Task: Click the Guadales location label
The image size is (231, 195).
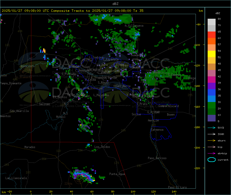Action: point(137,55)
